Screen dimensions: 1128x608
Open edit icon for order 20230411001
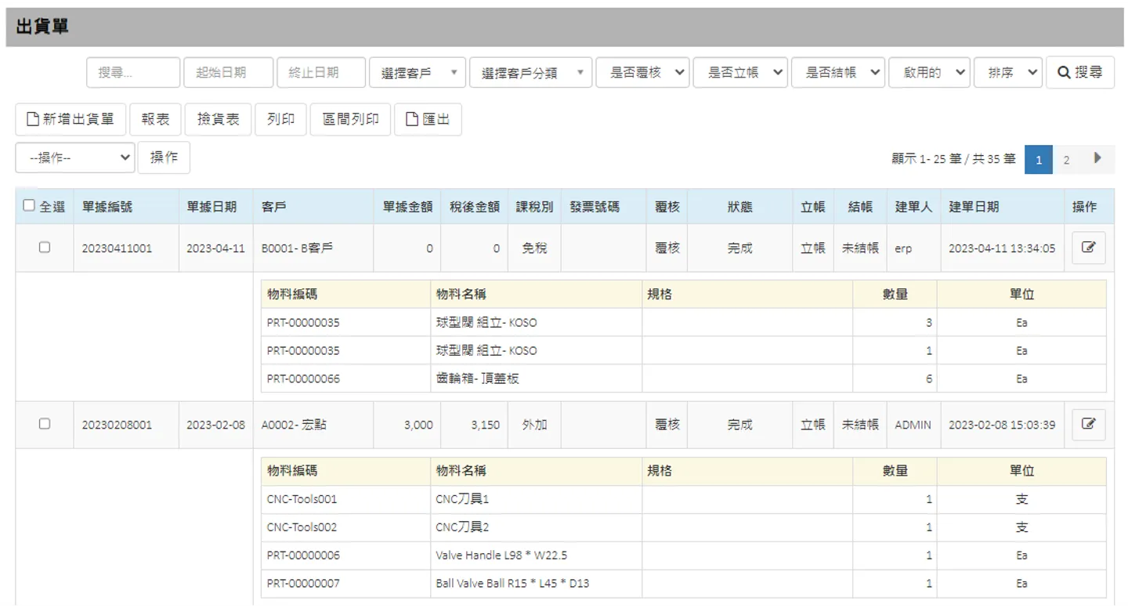click(1088, 248)
